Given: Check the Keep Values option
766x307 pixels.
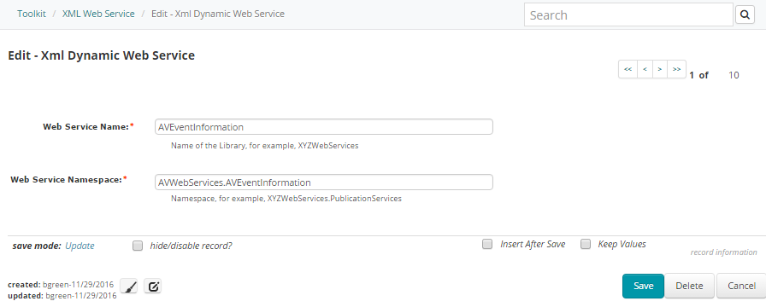Looking at the screenshot, I should [x=586, y=244].
